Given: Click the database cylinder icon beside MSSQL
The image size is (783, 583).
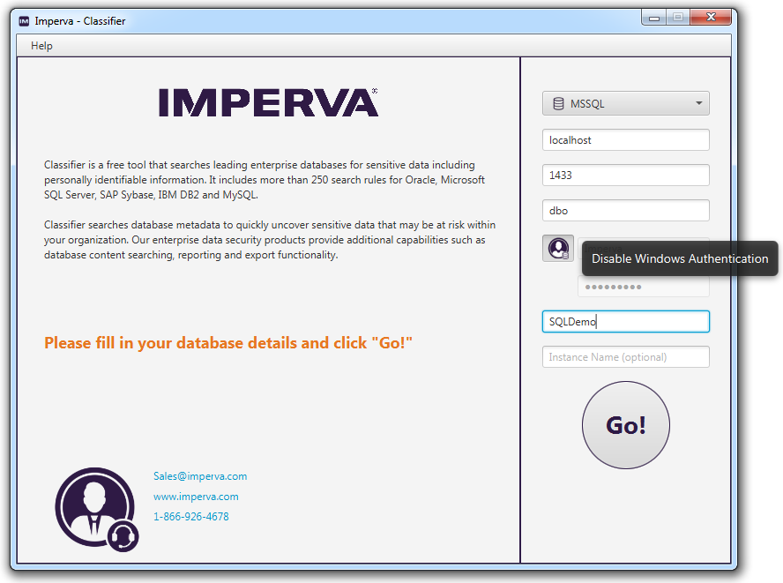Looking at the screenshot, I should [x=558, y=103].
